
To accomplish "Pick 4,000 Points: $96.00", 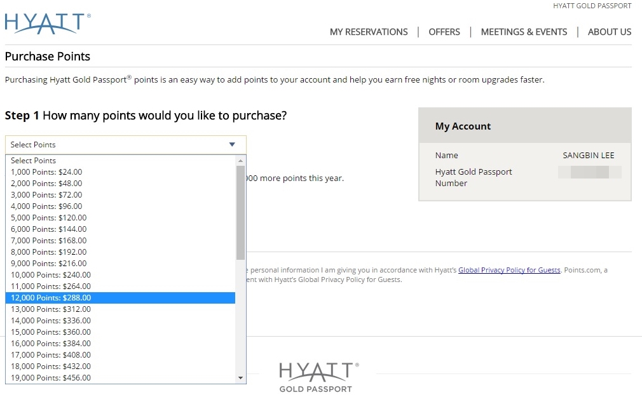I will click(120, 206).
